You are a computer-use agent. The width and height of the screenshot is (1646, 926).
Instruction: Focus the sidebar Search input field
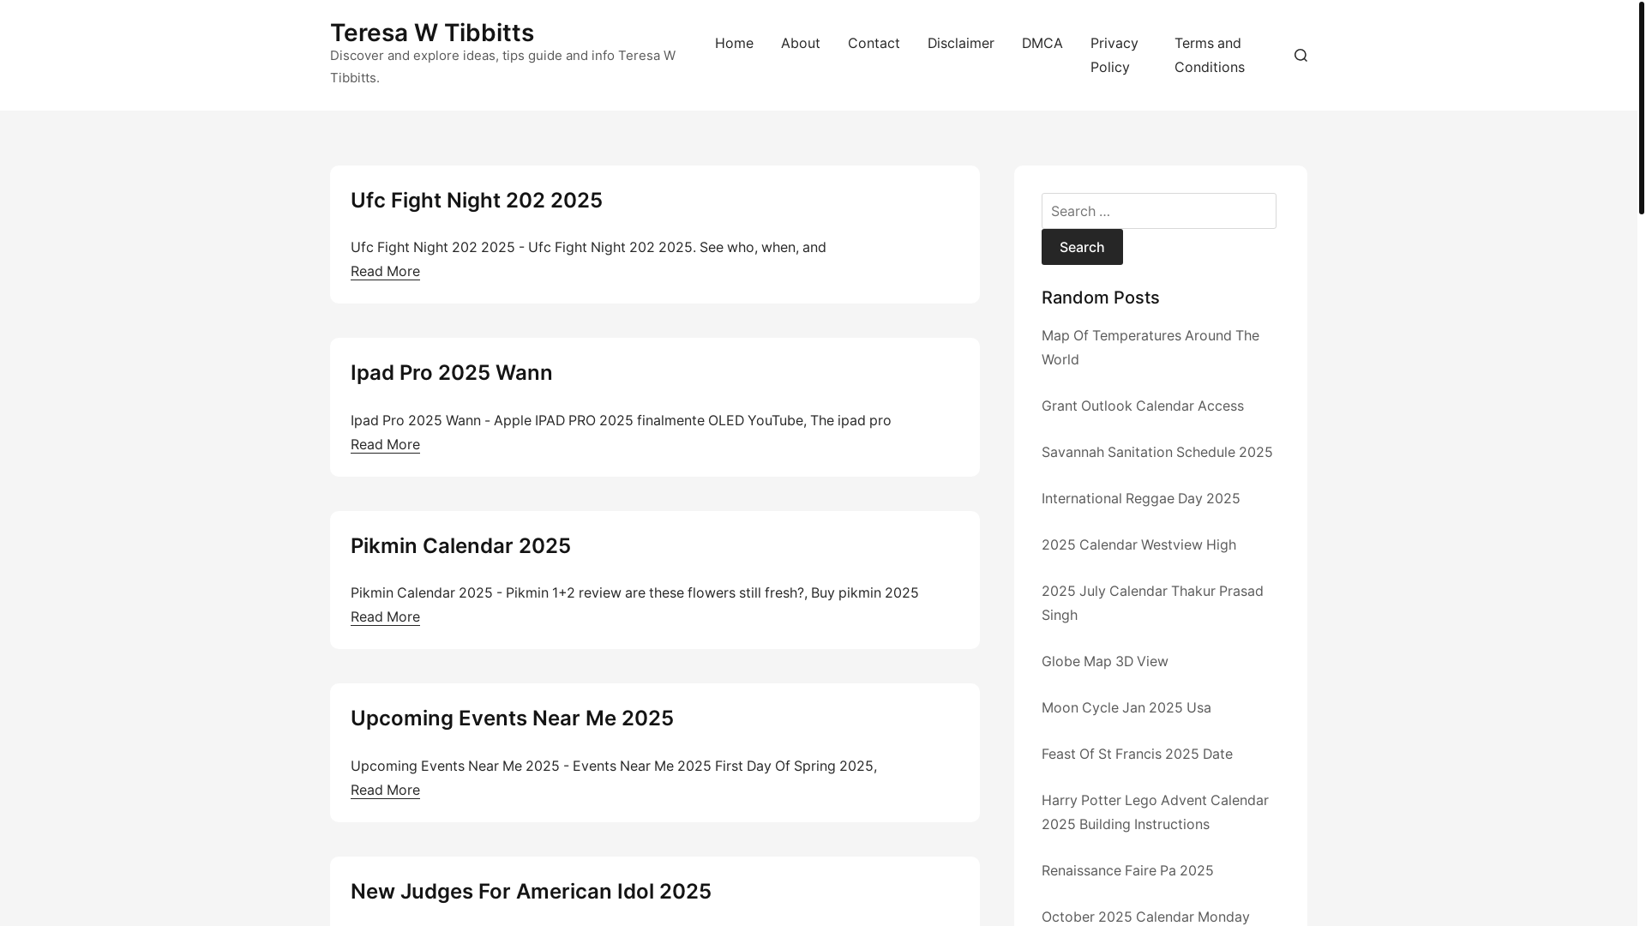tap(1158, 211)
